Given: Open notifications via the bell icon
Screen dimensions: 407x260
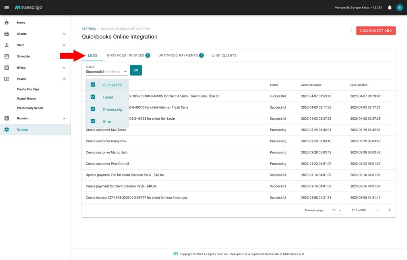Looking at the screenshot, I should click(x=389, y=7).
